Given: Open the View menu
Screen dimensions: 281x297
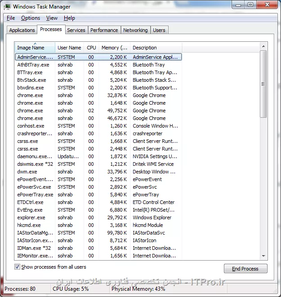Looking at the screenshot, I should point(52,18).
